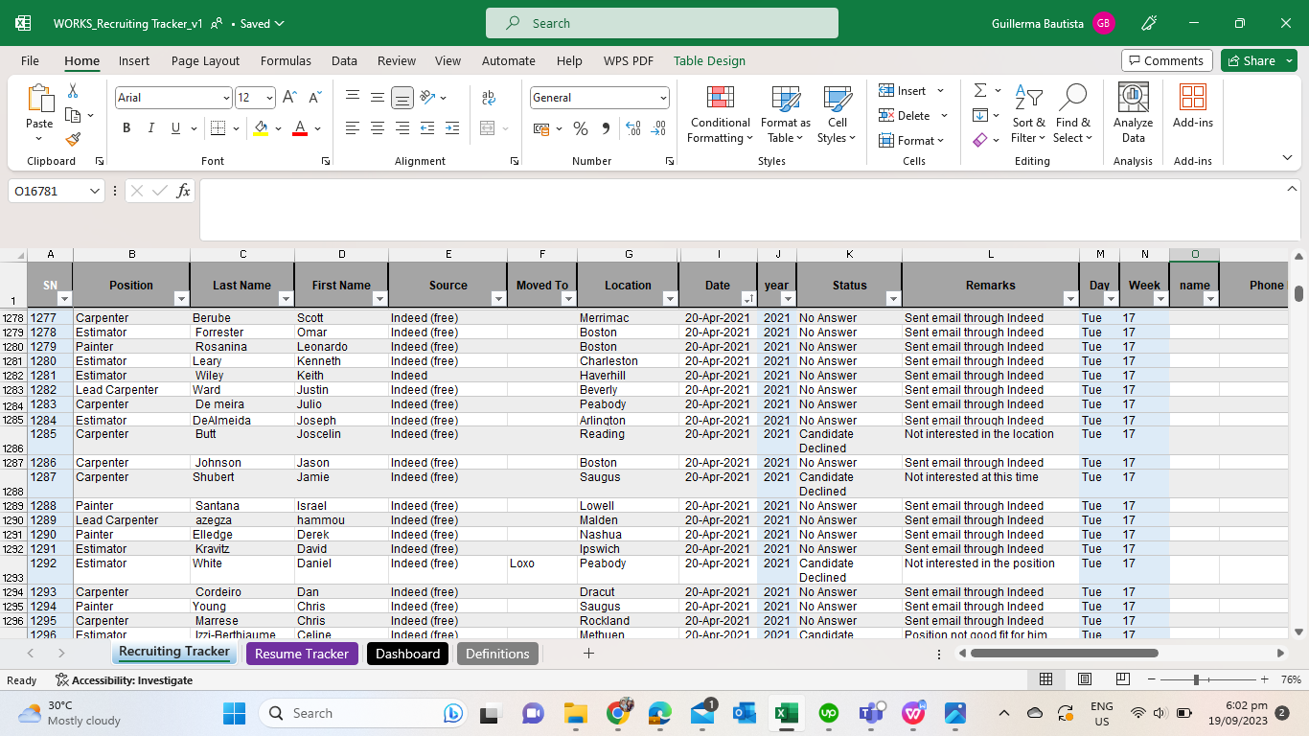Switch to the Dashboard sheet tab
This screenshot has height=736, width=1309.
coord(407,654)
